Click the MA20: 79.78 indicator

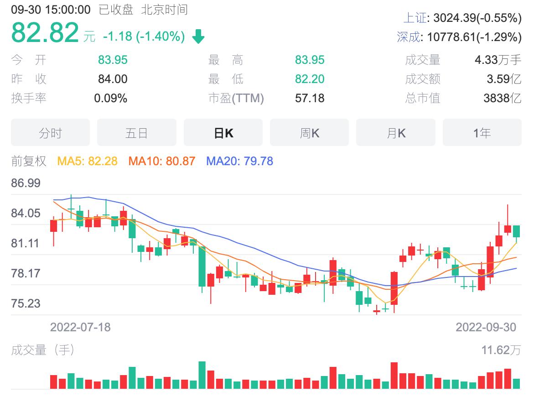(239, 161)
